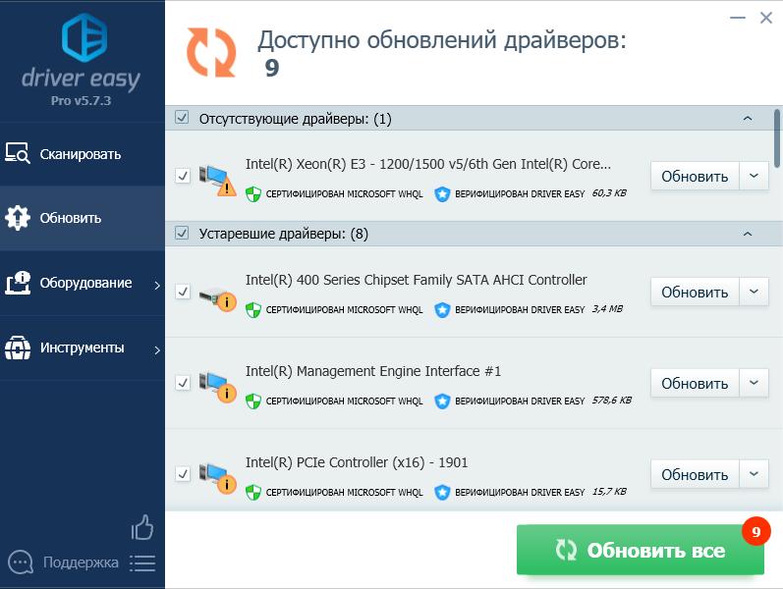
Task: Click the thumbs-up feedback icon
Action: 142,528
